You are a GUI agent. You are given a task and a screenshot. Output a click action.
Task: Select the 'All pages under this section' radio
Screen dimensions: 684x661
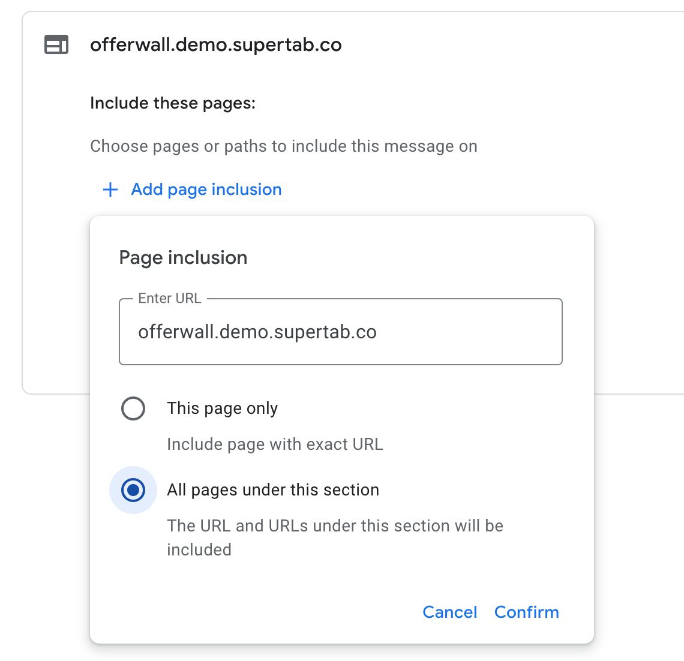click(133, 490)
